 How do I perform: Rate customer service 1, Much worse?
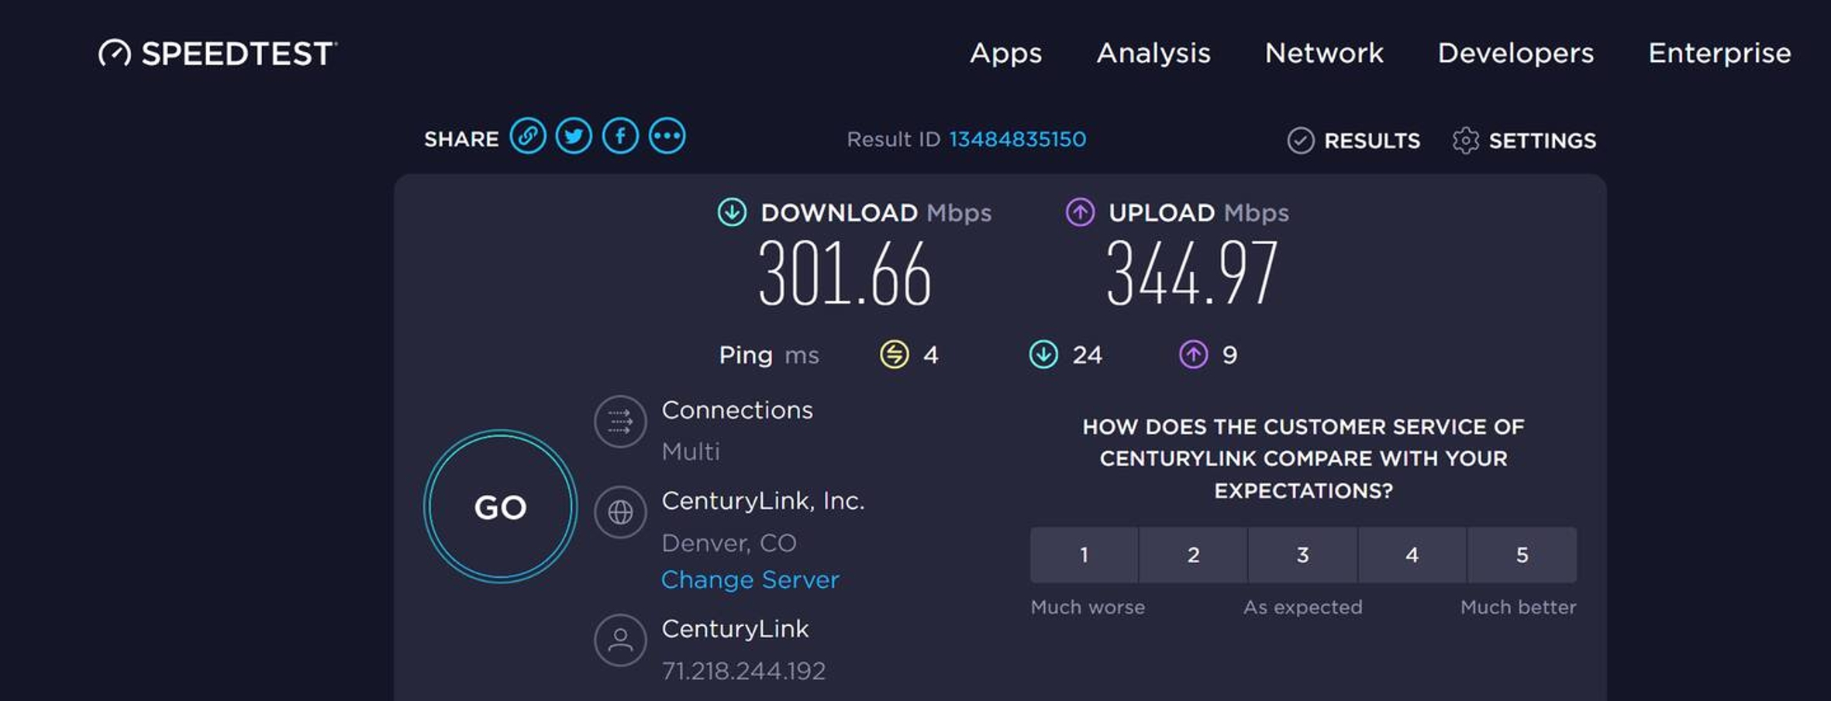[1084, 555]
